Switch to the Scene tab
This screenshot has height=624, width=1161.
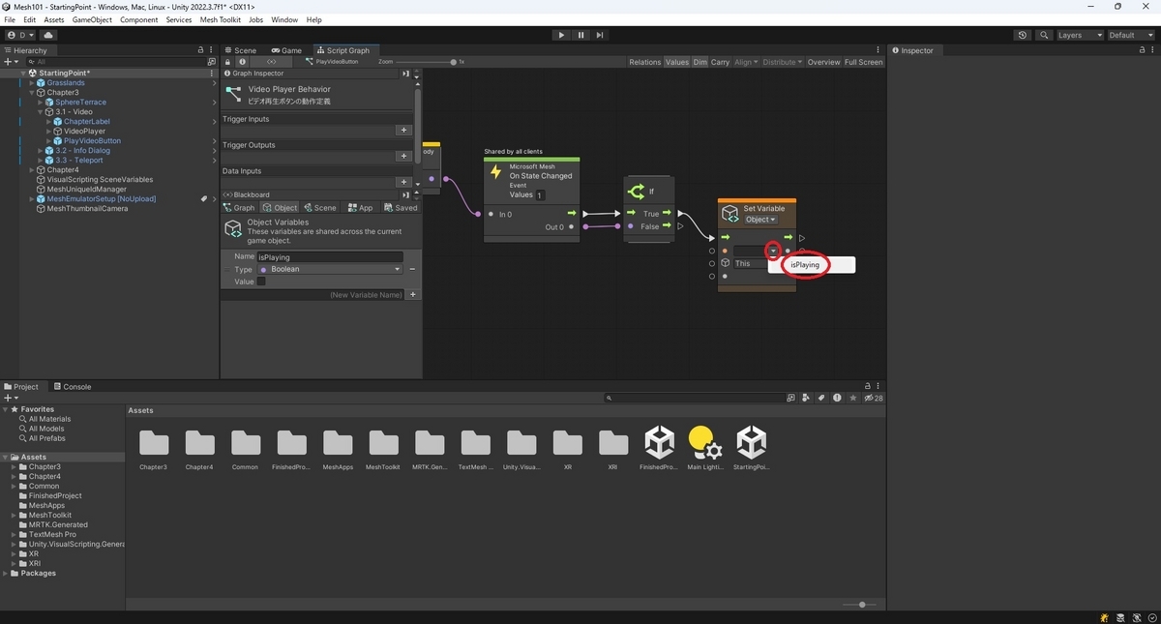pos(240,50)
